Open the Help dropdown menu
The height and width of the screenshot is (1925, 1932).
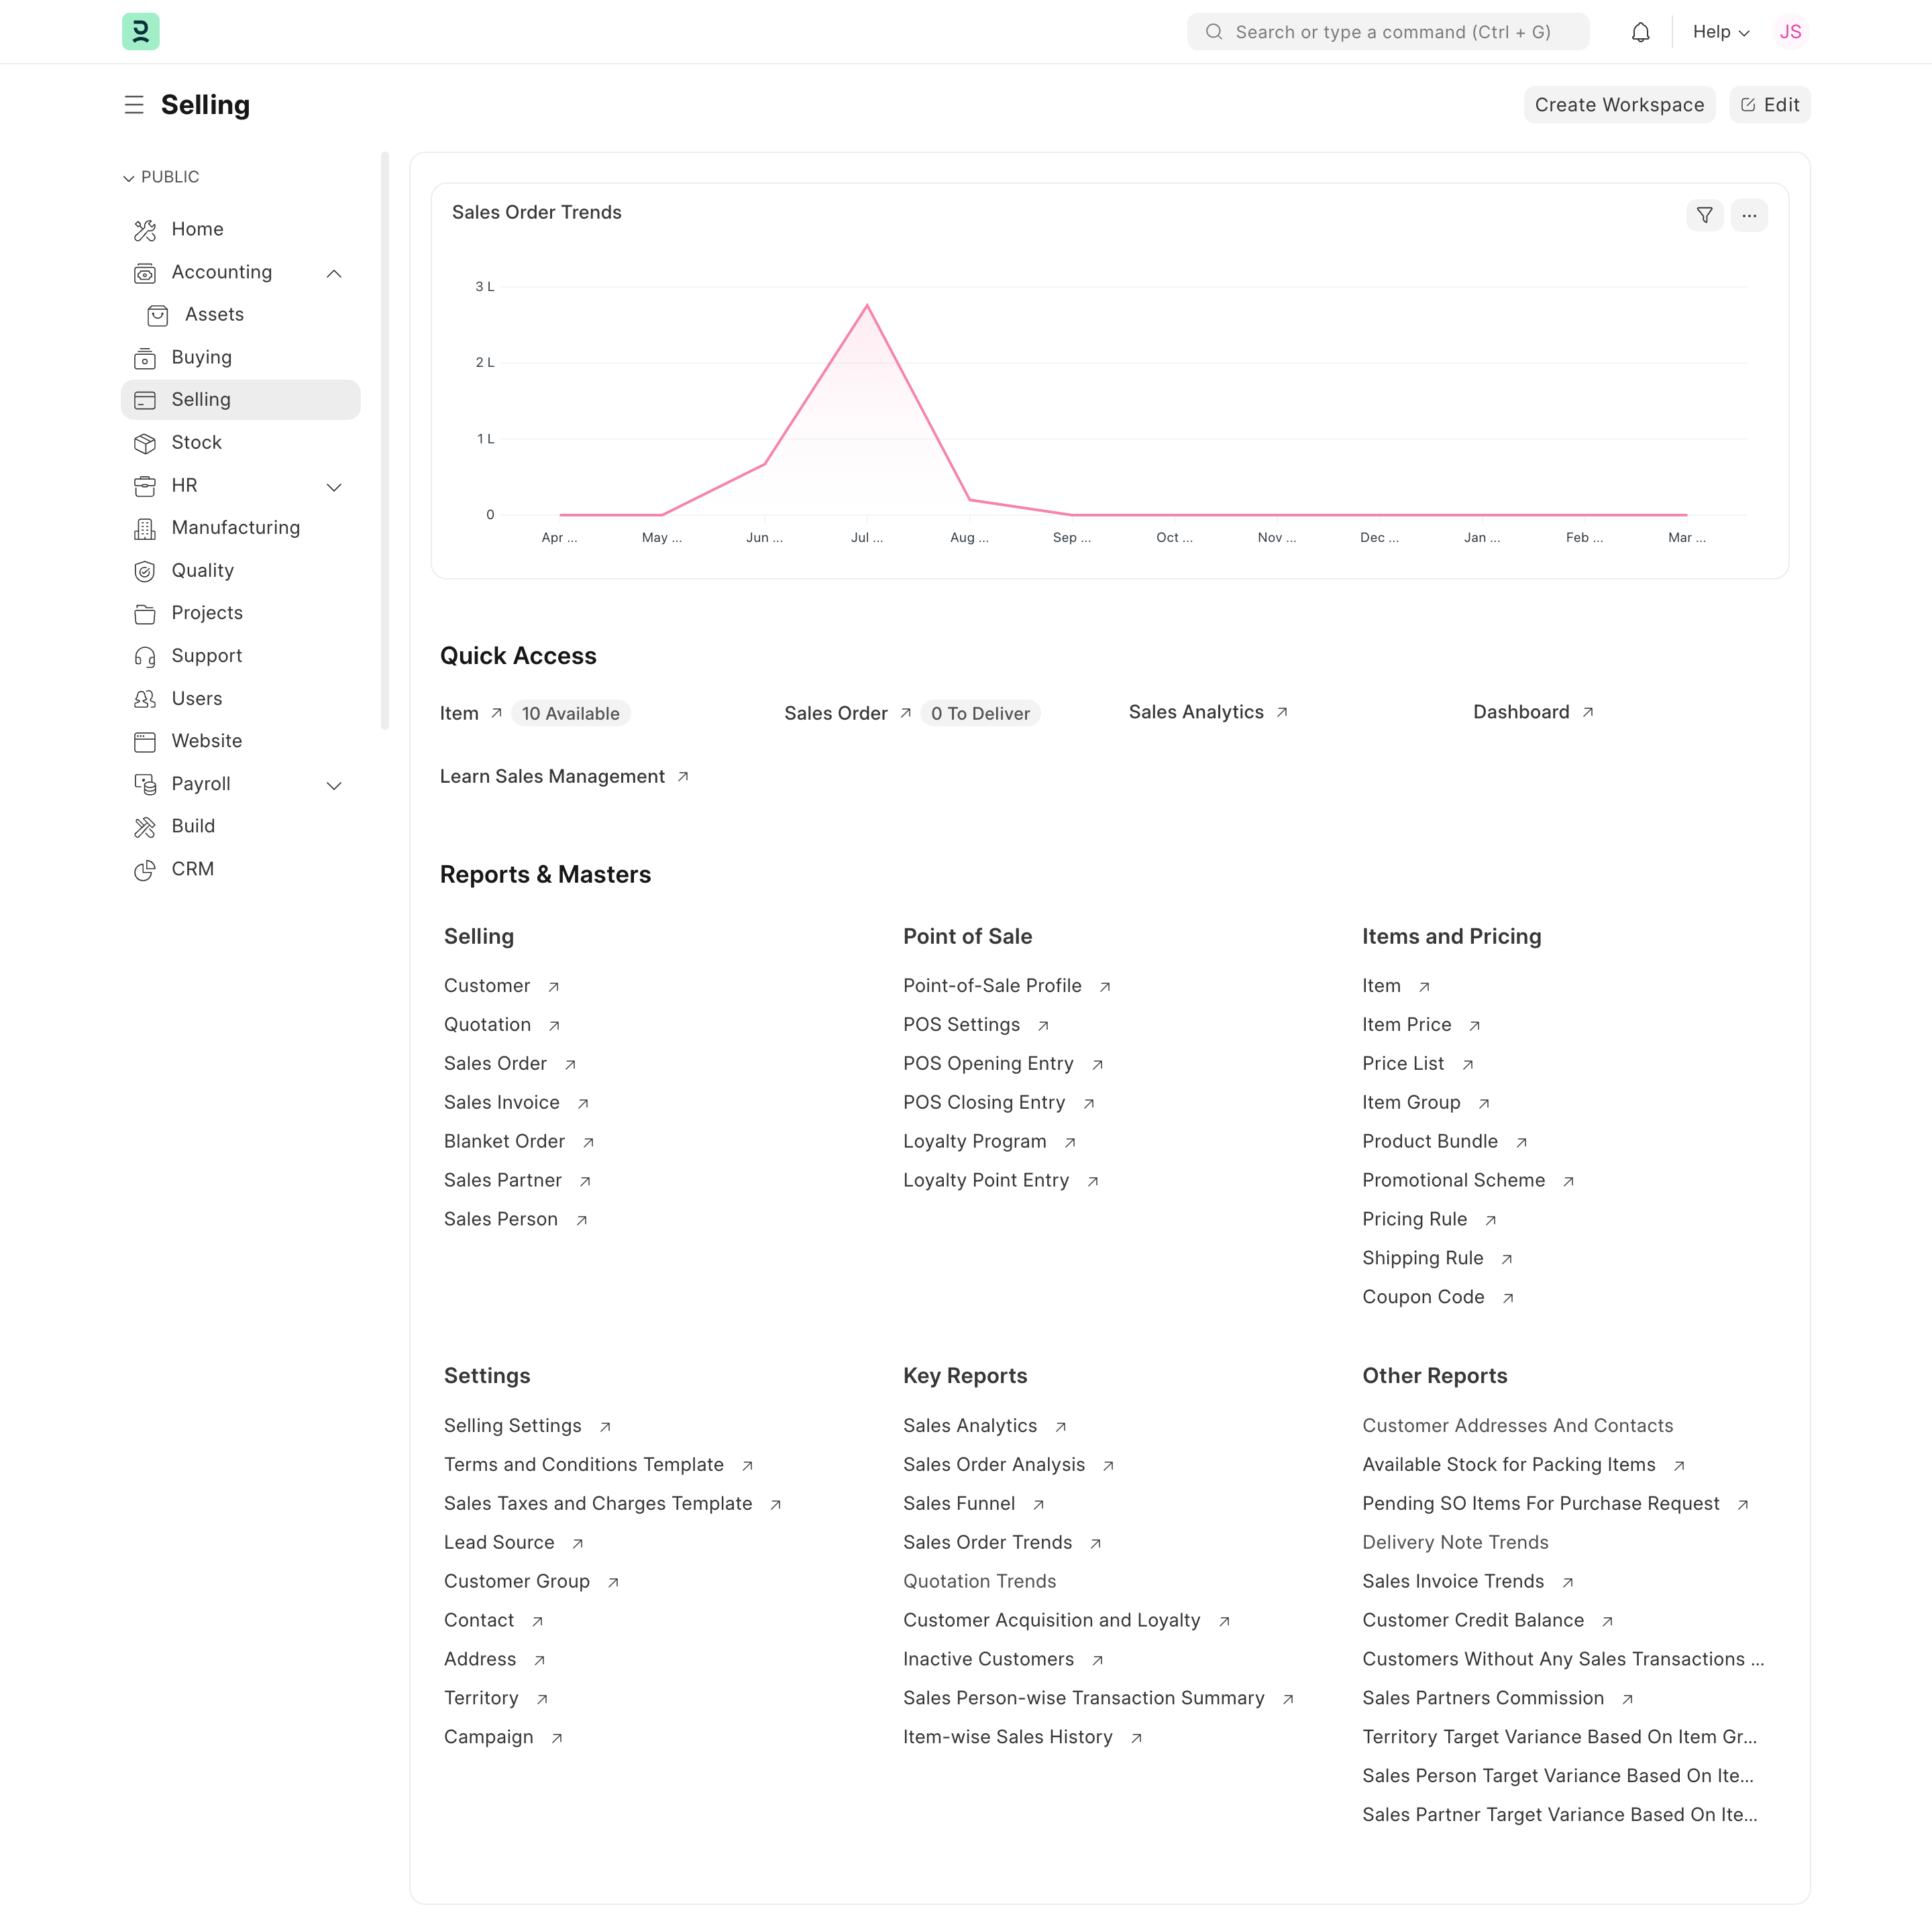tap(1720, 32)
